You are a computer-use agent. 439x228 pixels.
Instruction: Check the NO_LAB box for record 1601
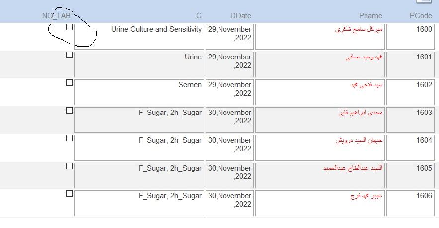(x=69, y=55)
